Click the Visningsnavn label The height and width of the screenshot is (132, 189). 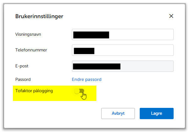tap(28, 34)
